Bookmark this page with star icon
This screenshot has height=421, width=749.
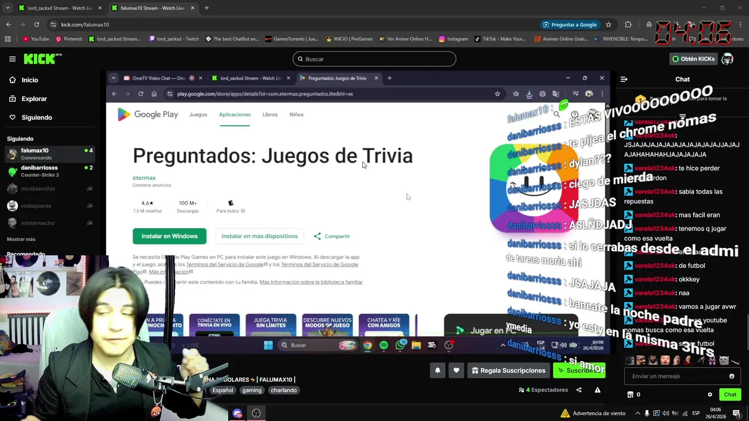click(x=609, y=25)
